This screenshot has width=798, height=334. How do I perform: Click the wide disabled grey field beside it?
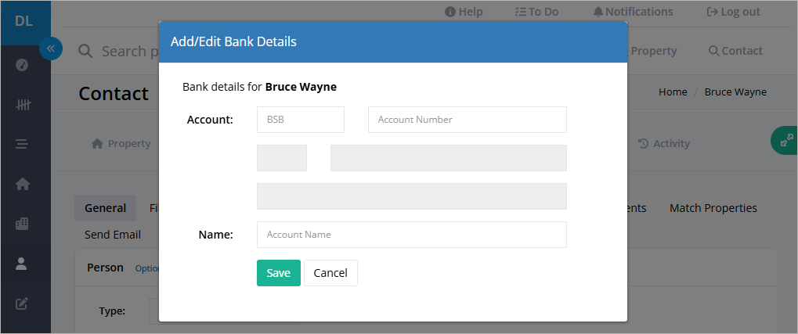(449, 157)
